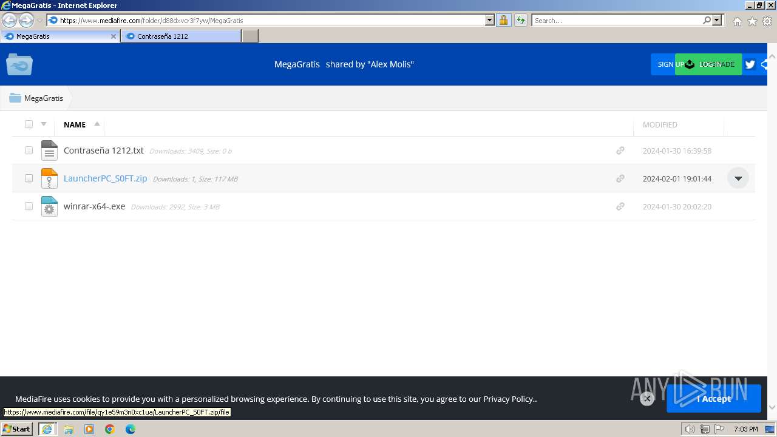
Task: Click the browser Search field
Action: pyautogui.click(x=617, y=20)
